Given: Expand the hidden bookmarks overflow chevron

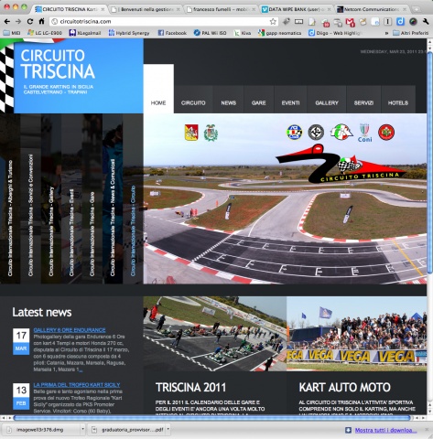Looking at the screenshot, I should coord(387,33).
